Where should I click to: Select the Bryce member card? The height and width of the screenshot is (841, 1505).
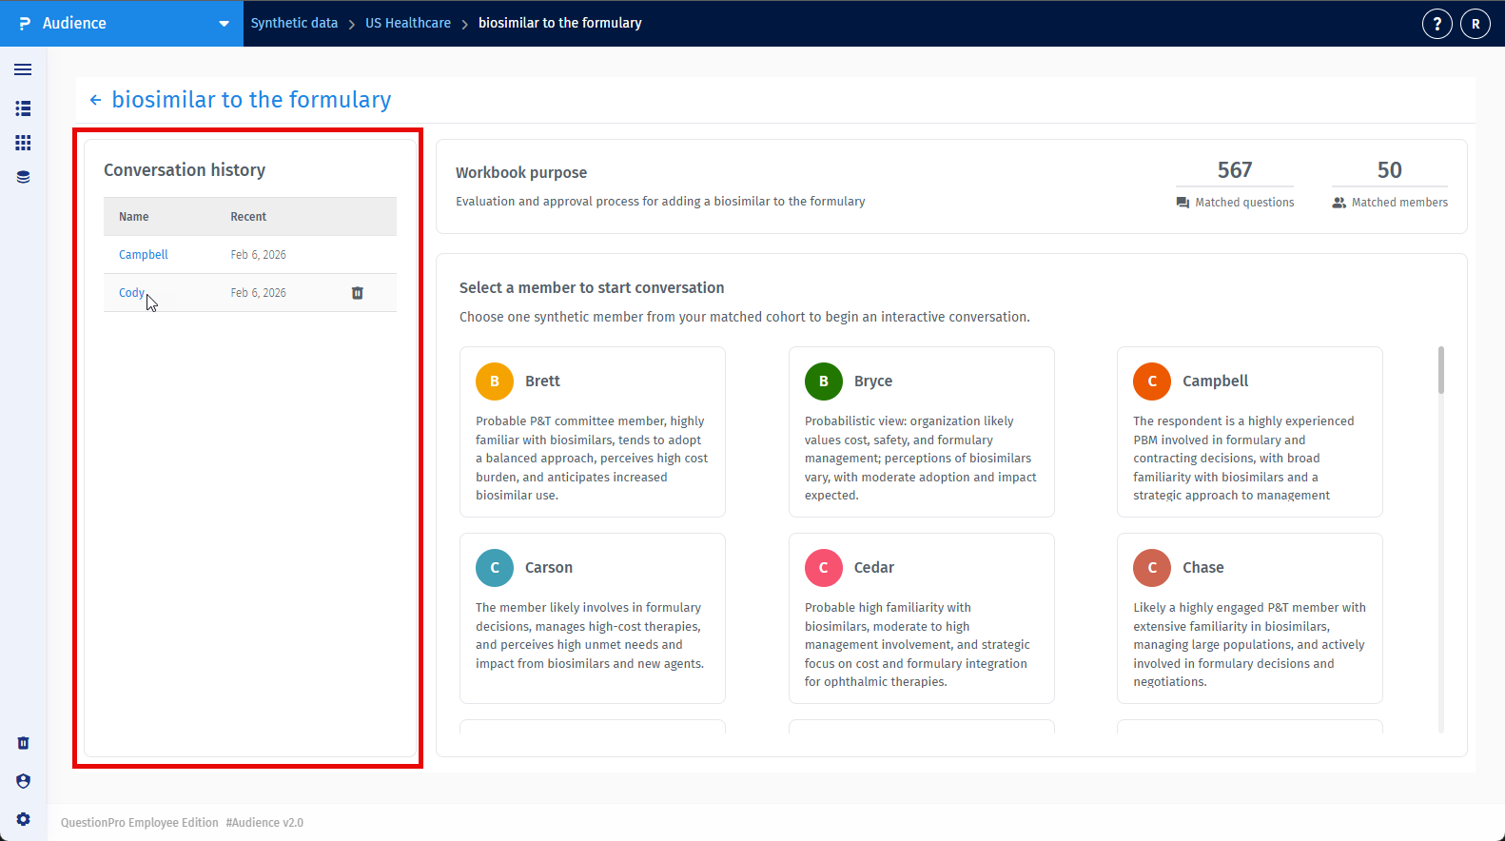922,432
